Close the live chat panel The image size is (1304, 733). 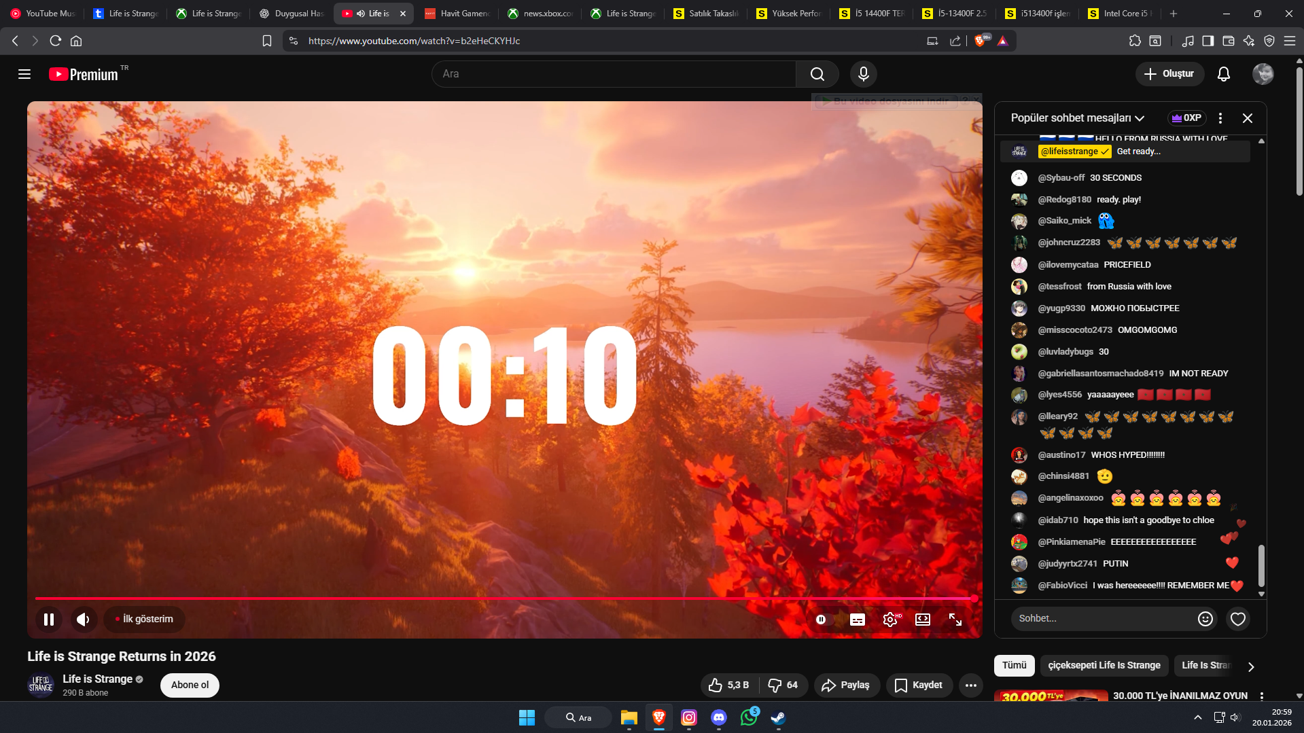pos(1248,118)
